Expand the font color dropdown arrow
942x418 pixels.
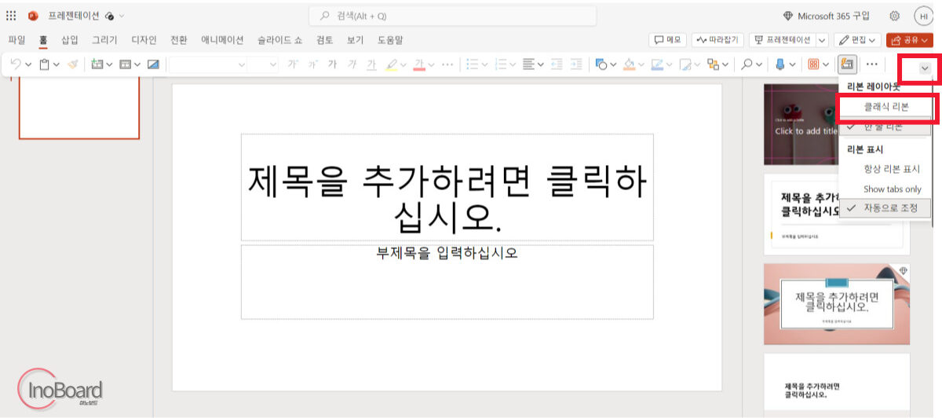pyautogui.click(x=431, y=64)
